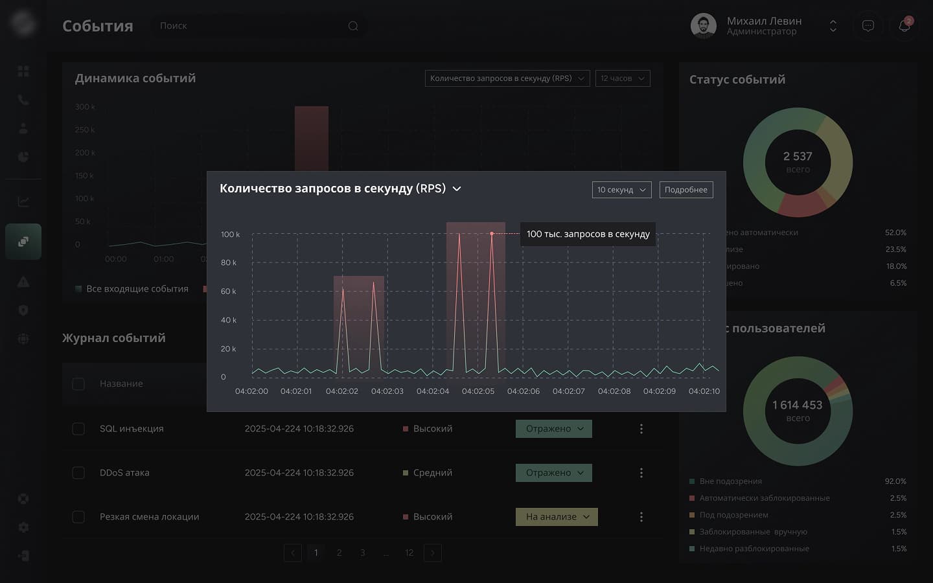Check the Резкая смена локации checkbox
The image size is (933, 583).
pyautogui.click(x=78, y=517)
